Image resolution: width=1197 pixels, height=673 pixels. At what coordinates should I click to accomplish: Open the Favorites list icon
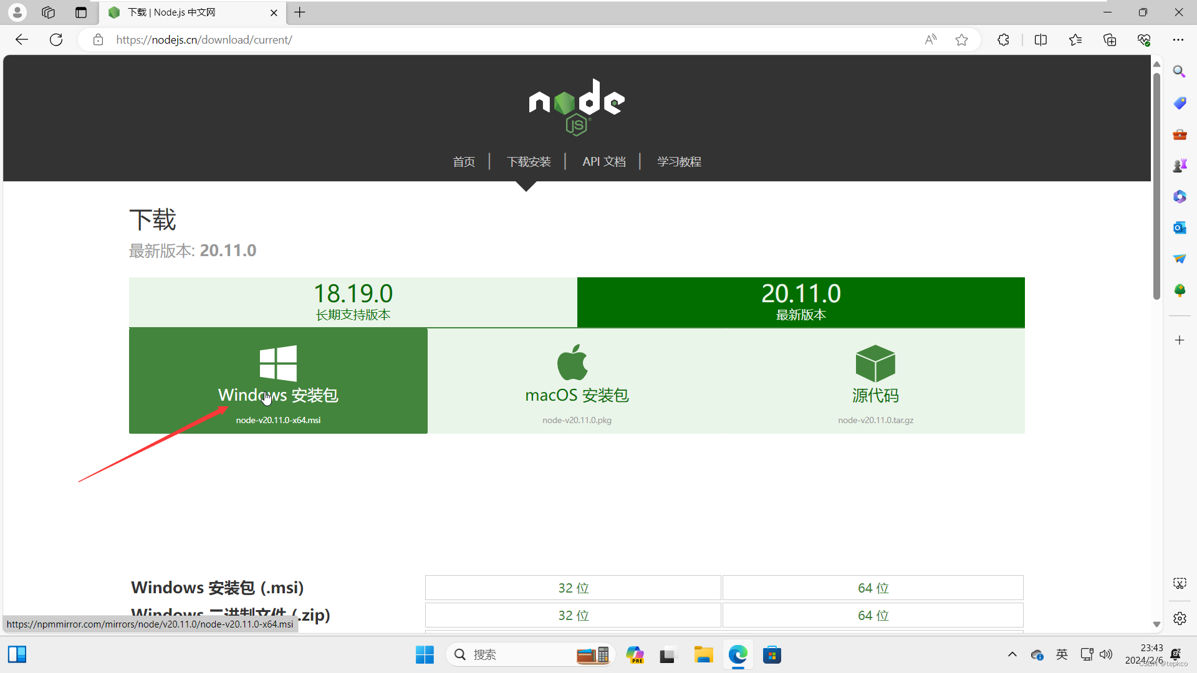point(1075,40)
